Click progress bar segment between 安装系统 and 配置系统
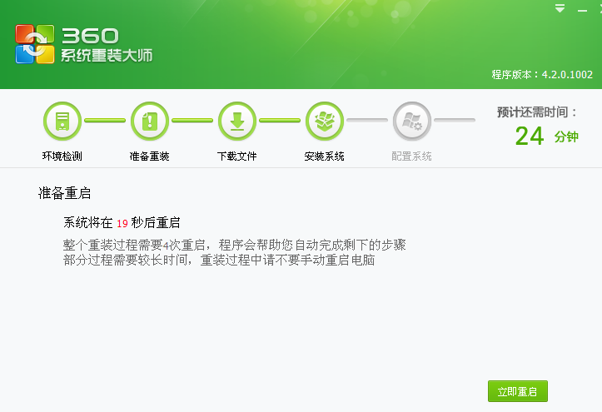Viewport: 602px width, 412px height. pyautogui.click(x=367, y=121)
